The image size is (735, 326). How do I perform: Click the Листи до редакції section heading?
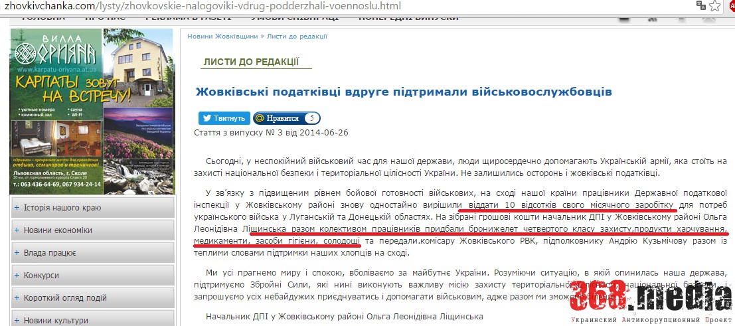[x=251, y=62]
